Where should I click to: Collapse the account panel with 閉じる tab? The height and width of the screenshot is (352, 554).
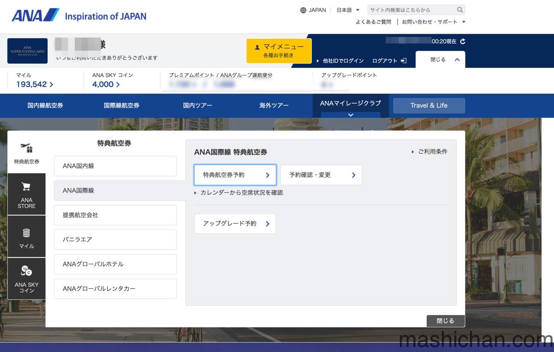[x=440, y=60]
